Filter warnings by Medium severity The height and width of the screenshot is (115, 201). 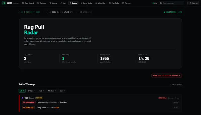[52, 91]
